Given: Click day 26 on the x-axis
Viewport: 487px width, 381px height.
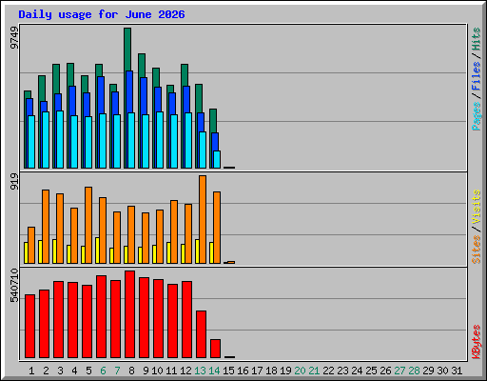Looking at the screenshot, I should point(385,371).
